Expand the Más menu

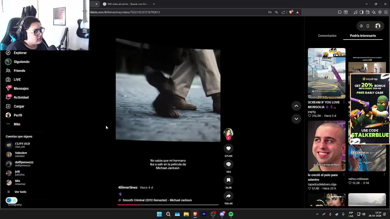point(13,124)
